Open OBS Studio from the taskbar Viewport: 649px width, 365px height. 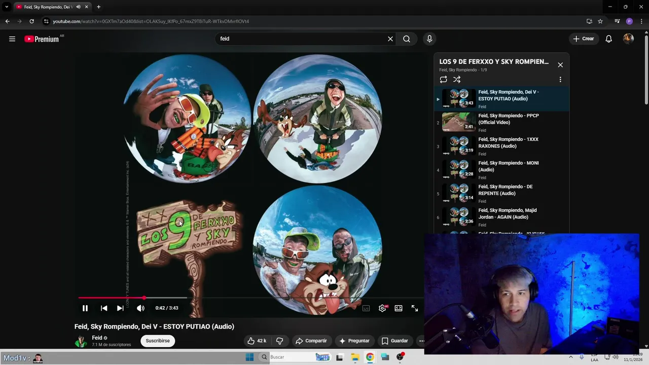[400, 357]
